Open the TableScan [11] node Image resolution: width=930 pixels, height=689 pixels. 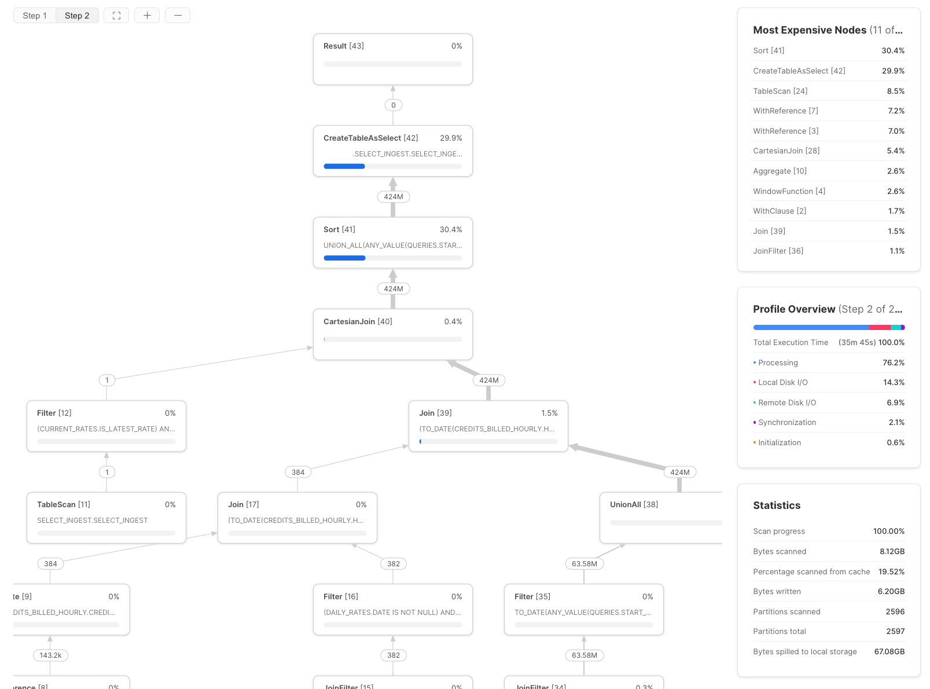click(106, 517)
